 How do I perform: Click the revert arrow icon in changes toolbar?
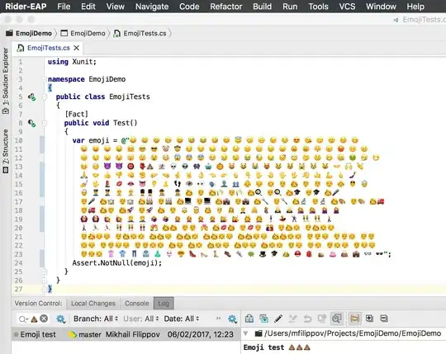point(307,319)
